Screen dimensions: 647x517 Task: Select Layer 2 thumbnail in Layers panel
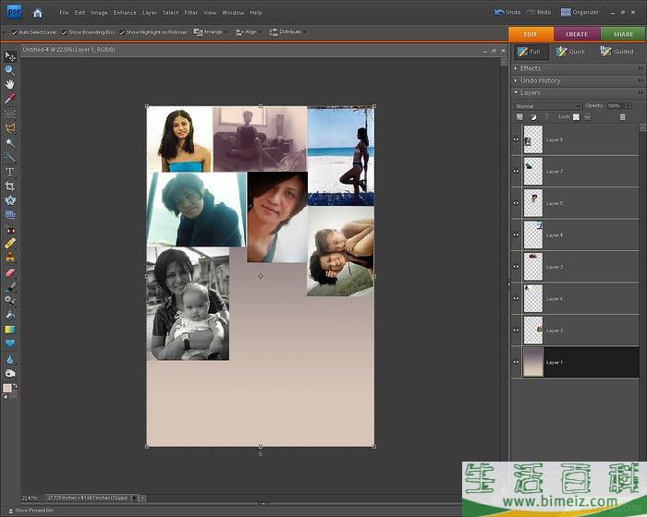533,330
